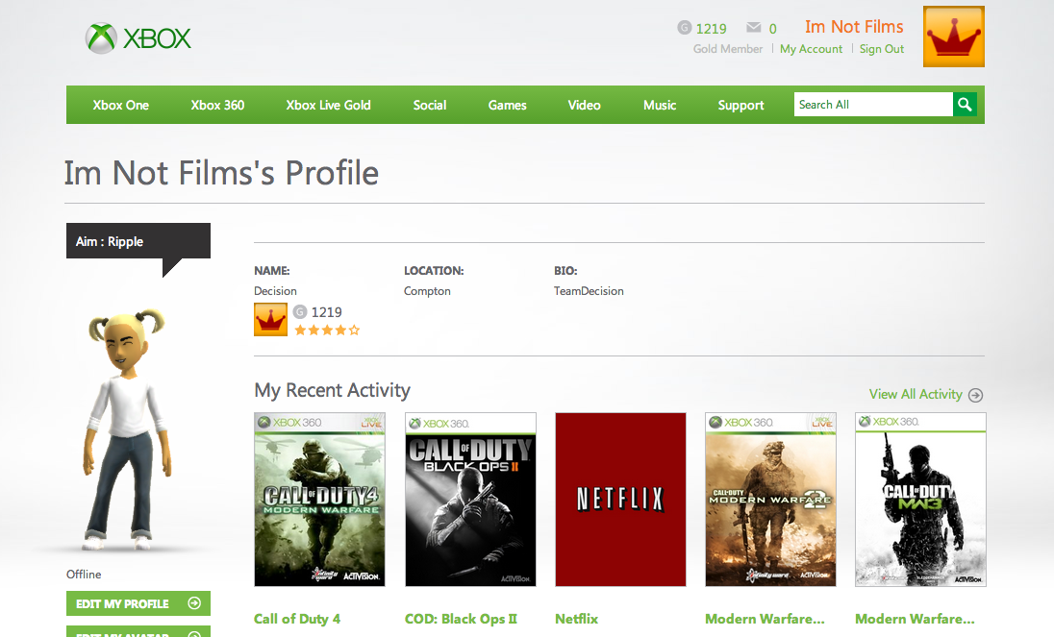Click the Xbox logo in the header
The height and width of the screenshot is (637, 1054).
[x=138, y=38]
